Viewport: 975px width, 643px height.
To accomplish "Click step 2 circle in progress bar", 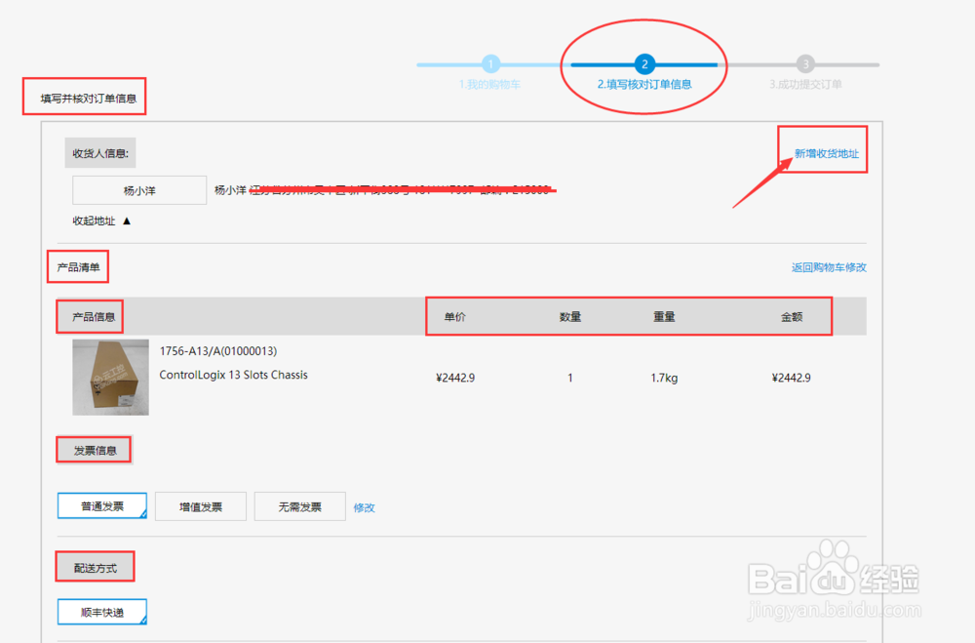I will [644, 63].
